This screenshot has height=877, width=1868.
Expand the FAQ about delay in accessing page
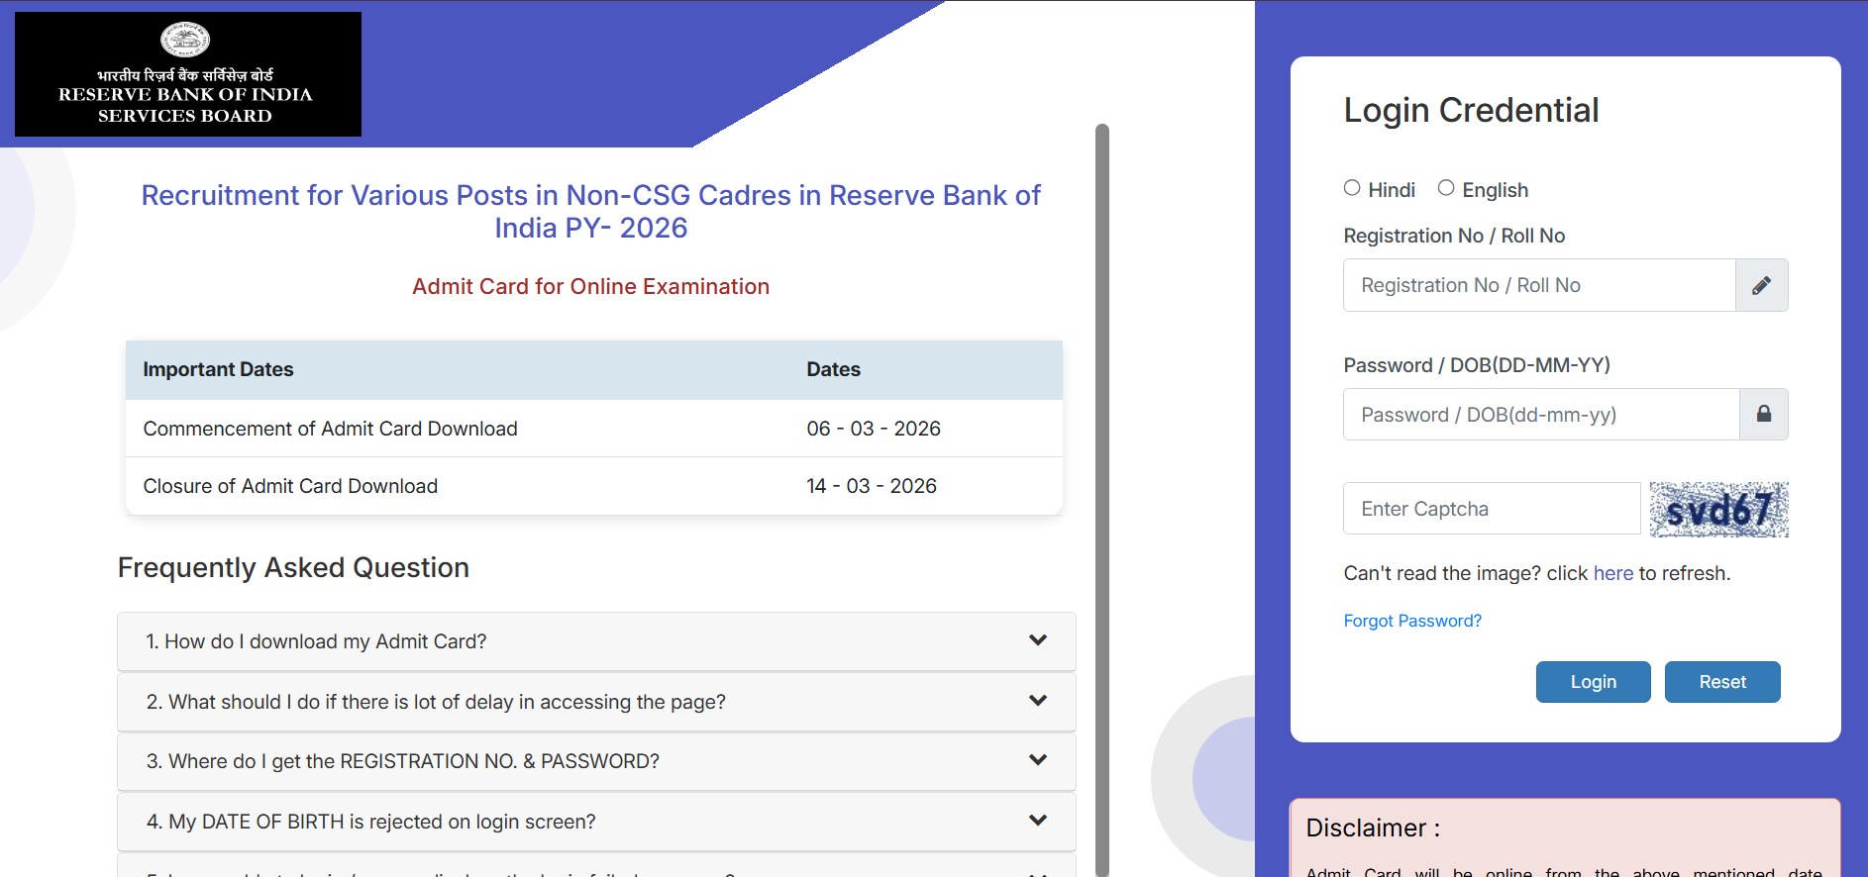tap(436, 702)
